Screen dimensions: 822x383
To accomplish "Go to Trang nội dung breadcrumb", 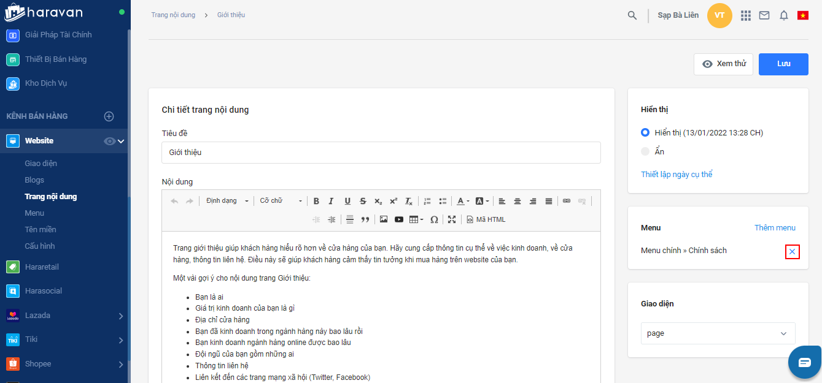I will [173, 15].
